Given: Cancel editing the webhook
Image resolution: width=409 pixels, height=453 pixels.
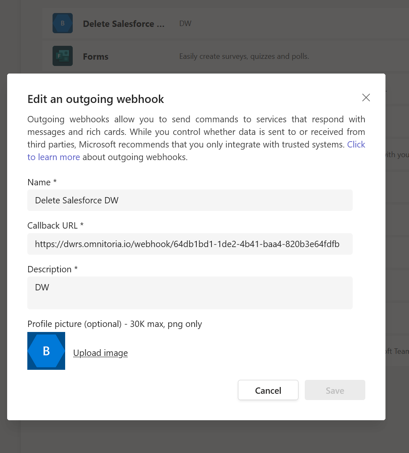Looking at the screenshot, I should (x=268, y=390).
